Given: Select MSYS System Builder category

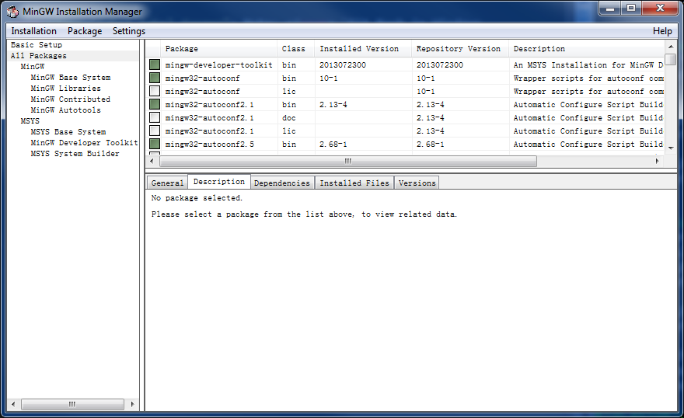Looking at the screenshot, I should click(x=75, y=154).
